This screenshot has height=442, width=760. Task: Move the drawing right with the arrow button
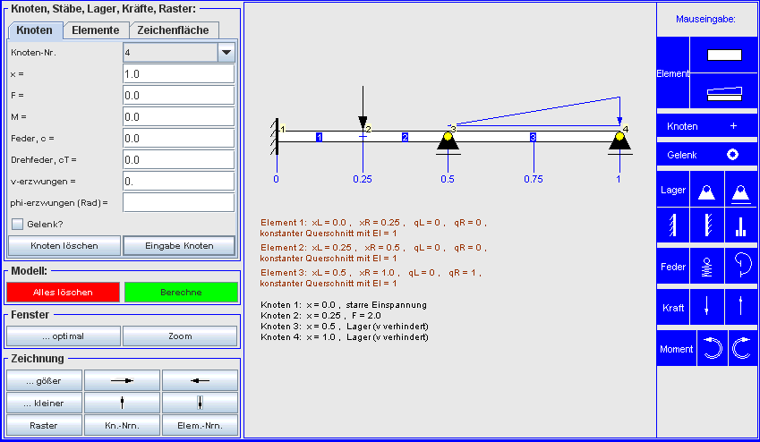pyautogui.click(x=122, y=380)
